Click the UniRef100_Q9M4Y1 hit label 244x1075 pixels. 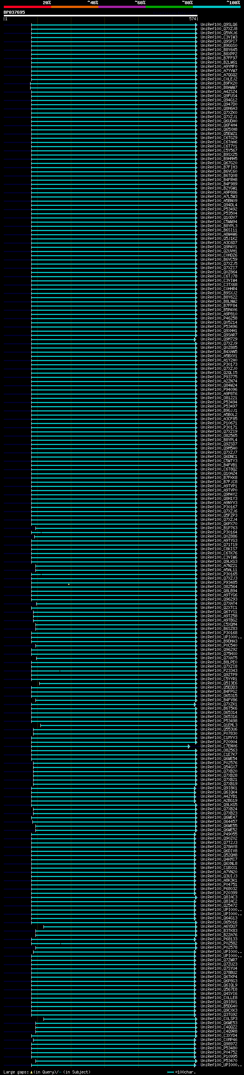click(219, 247)
